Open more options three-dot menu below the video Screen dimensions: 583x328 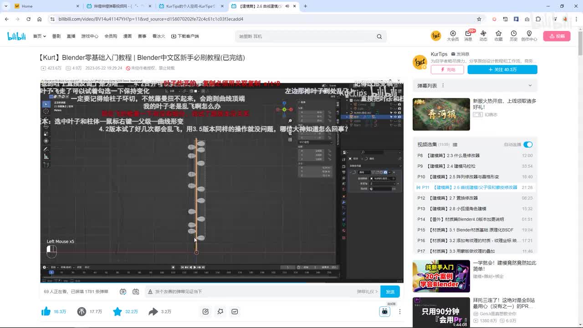click(x=400, y=312)
